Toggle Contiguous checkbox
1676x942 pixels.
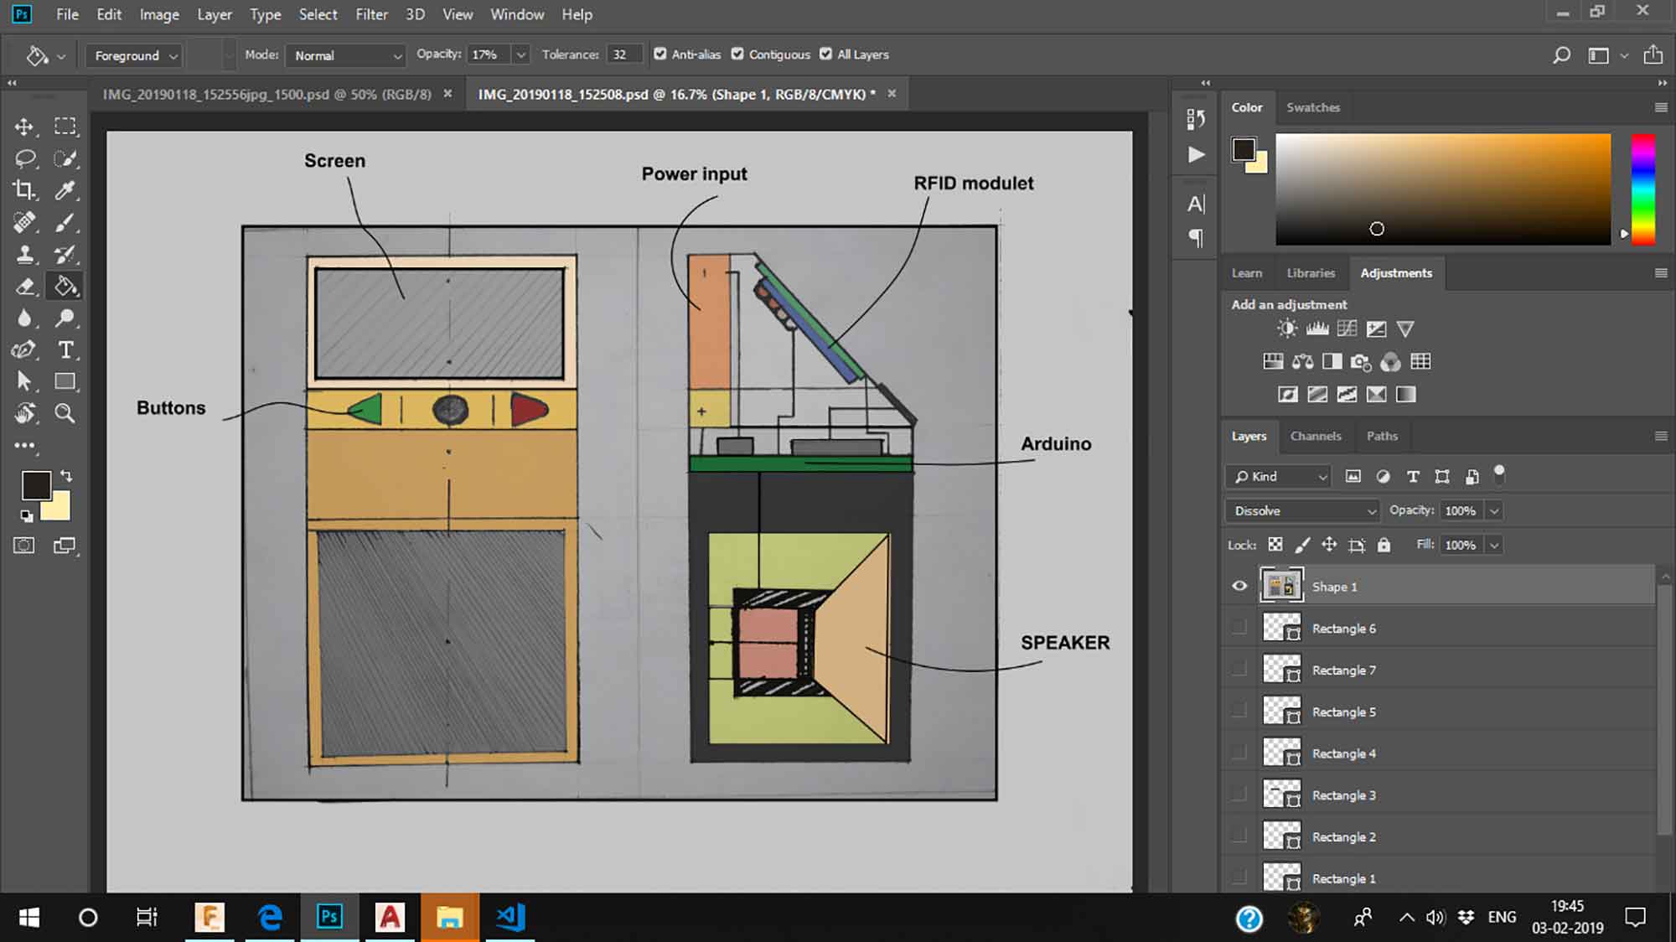(737, 54)
